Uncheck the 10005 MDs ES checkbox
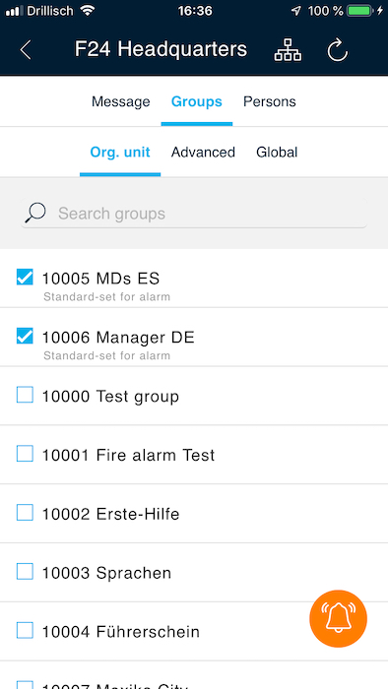Viewport: 388px width, 689px height. (x=25, y=278)
